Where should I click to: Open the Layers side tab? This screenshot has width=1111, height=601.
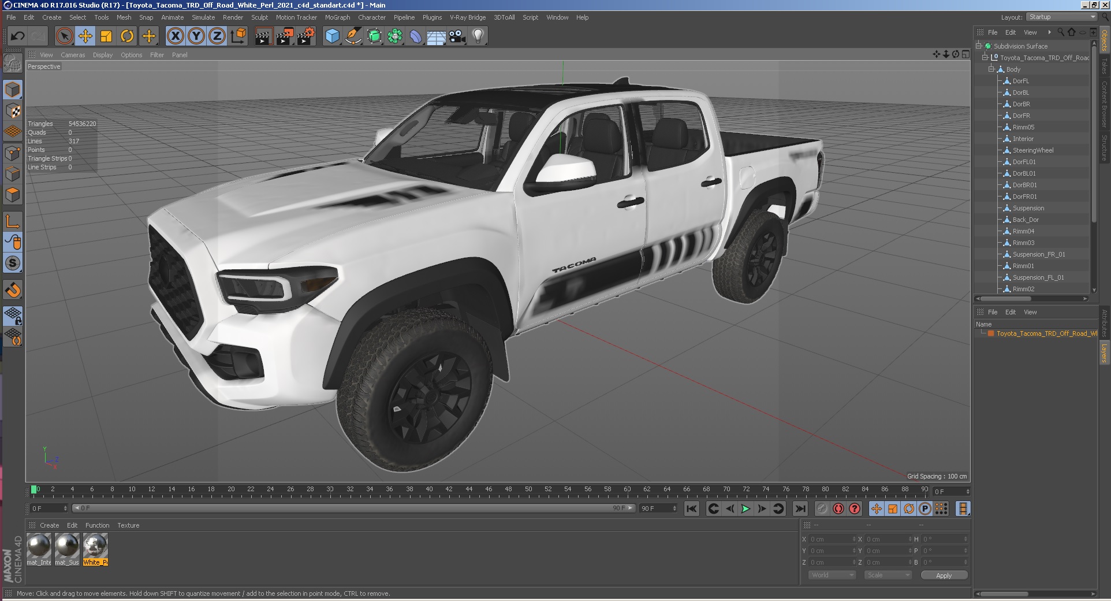[x=1105, y=353]
